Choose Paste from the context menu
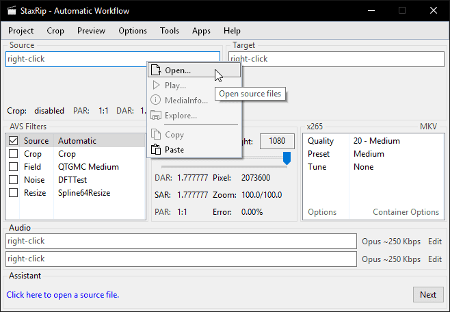450x312 pixels. 194,149
